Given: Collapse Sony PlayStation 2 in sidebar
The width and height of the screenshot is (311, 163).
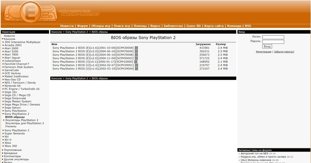Looking at the screenshot, I should (x=3, y=114).
